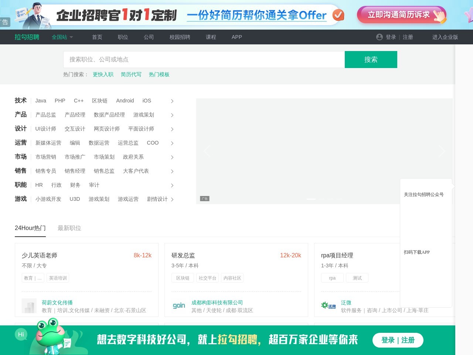The image size is (473, 355).
Task: Select the PHP category link
Action: pos(60,101)
